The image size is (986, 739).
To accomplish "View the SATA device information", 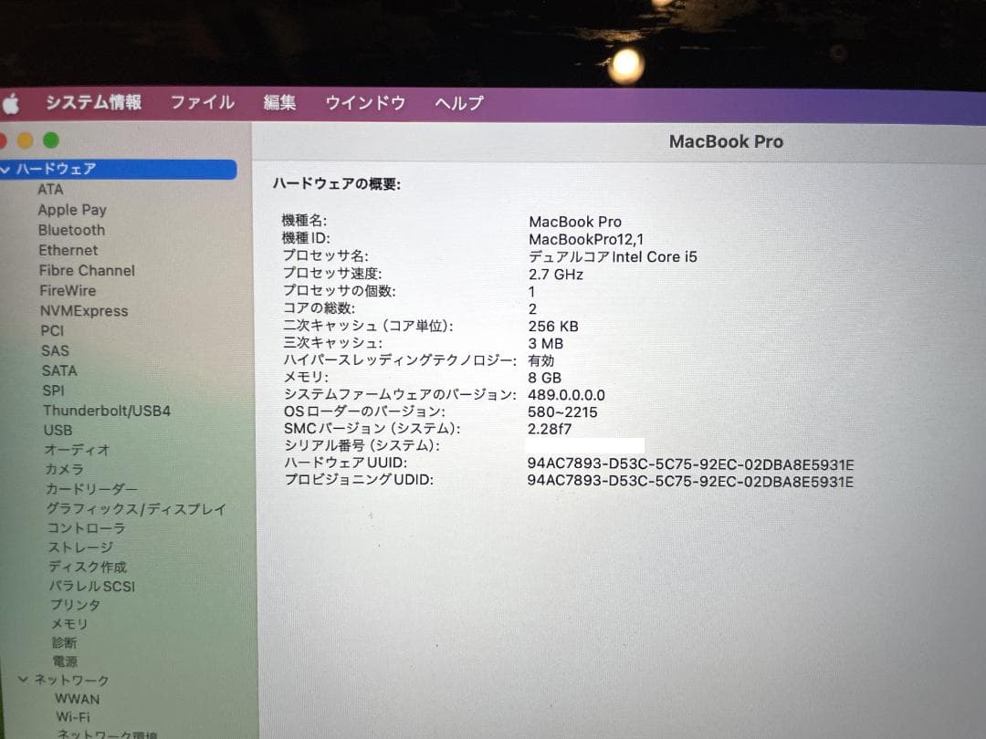I will click(x=59, y=370).
